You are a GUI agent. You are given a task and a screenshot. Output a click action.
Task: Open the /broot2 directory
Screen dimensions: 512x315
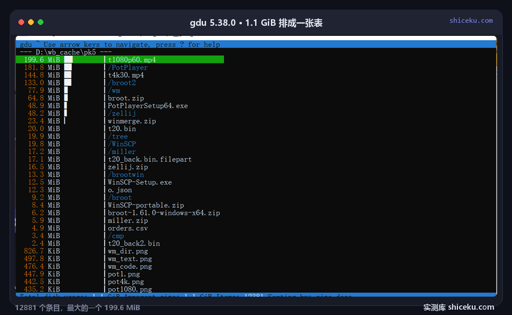pos(122,83)
